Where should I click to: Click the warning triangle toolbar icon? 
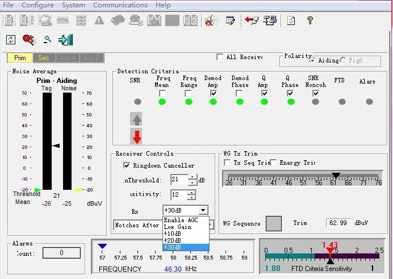pos(99,20)
